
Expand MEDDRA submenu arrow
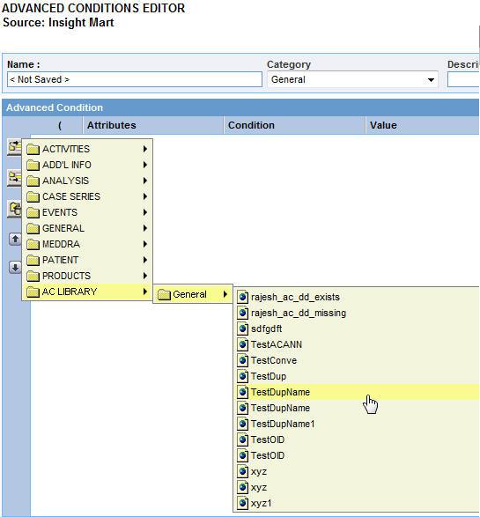tap(145, 244)
